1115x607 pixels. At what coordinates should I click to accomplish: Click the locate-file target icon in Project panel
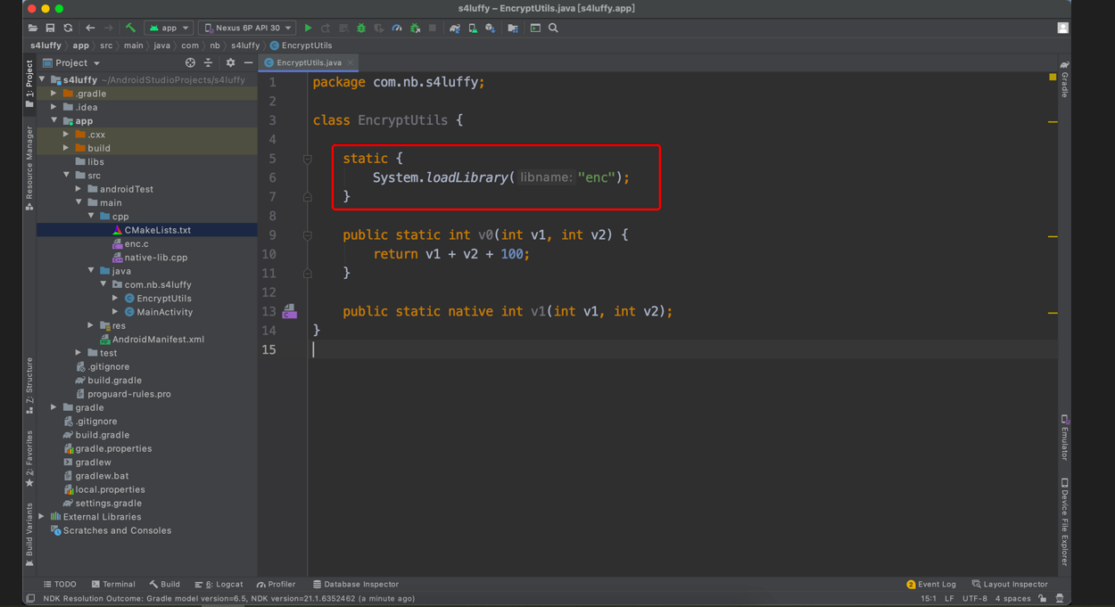coord(190,63)
